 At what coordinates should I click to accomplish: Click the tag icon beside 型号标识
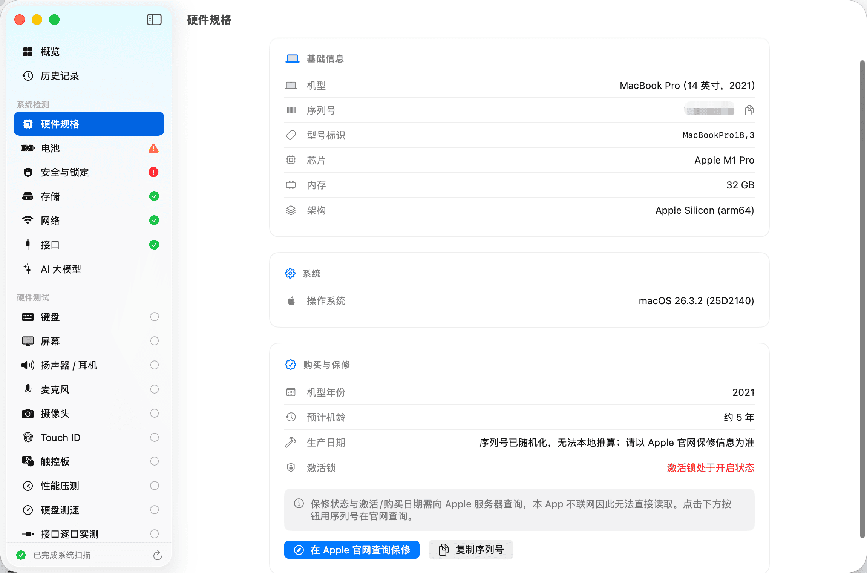291,135
